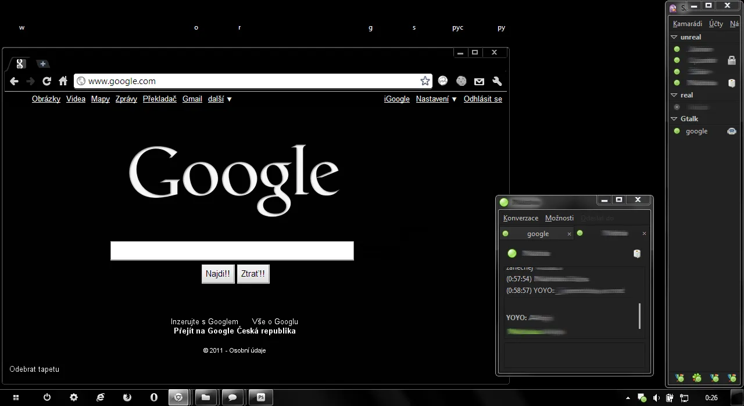Viewport: 744px width, 406px height.
Task: Open a new Chrome tab with plus
Action: [43, 64]
